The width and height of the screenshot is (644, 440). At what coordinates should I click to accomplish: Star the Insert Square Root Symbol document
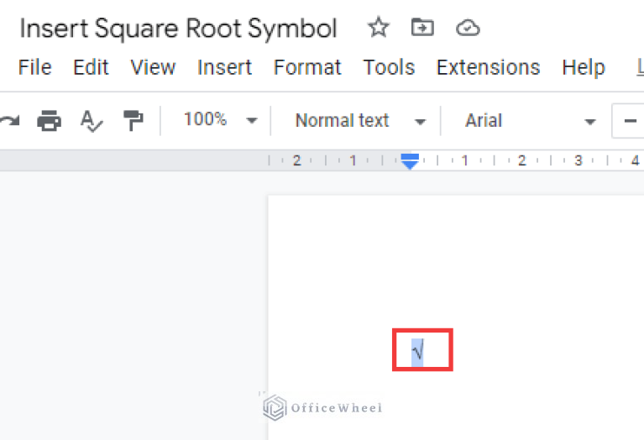pyautogui.click(x=379, y=28)
